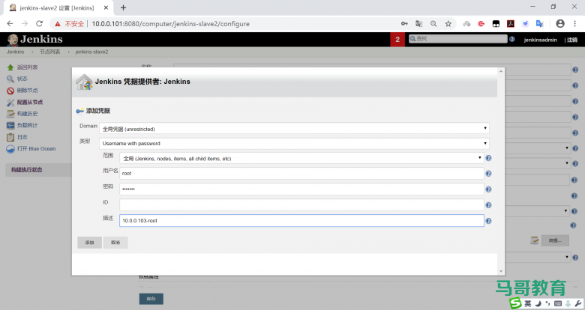Click the saved password key icon
This screenshot has height=310, width=585.
[x=404, y=24]
